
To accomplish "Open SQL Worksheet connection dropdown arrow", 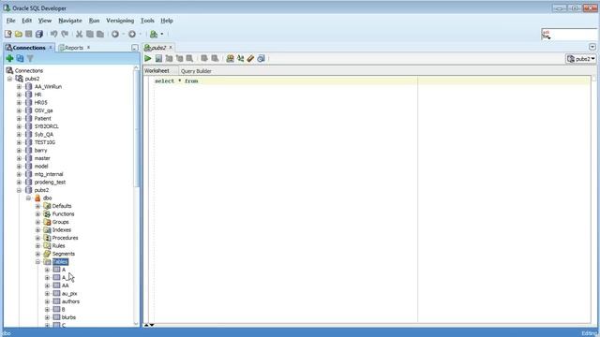I will [x=162, y=34].
